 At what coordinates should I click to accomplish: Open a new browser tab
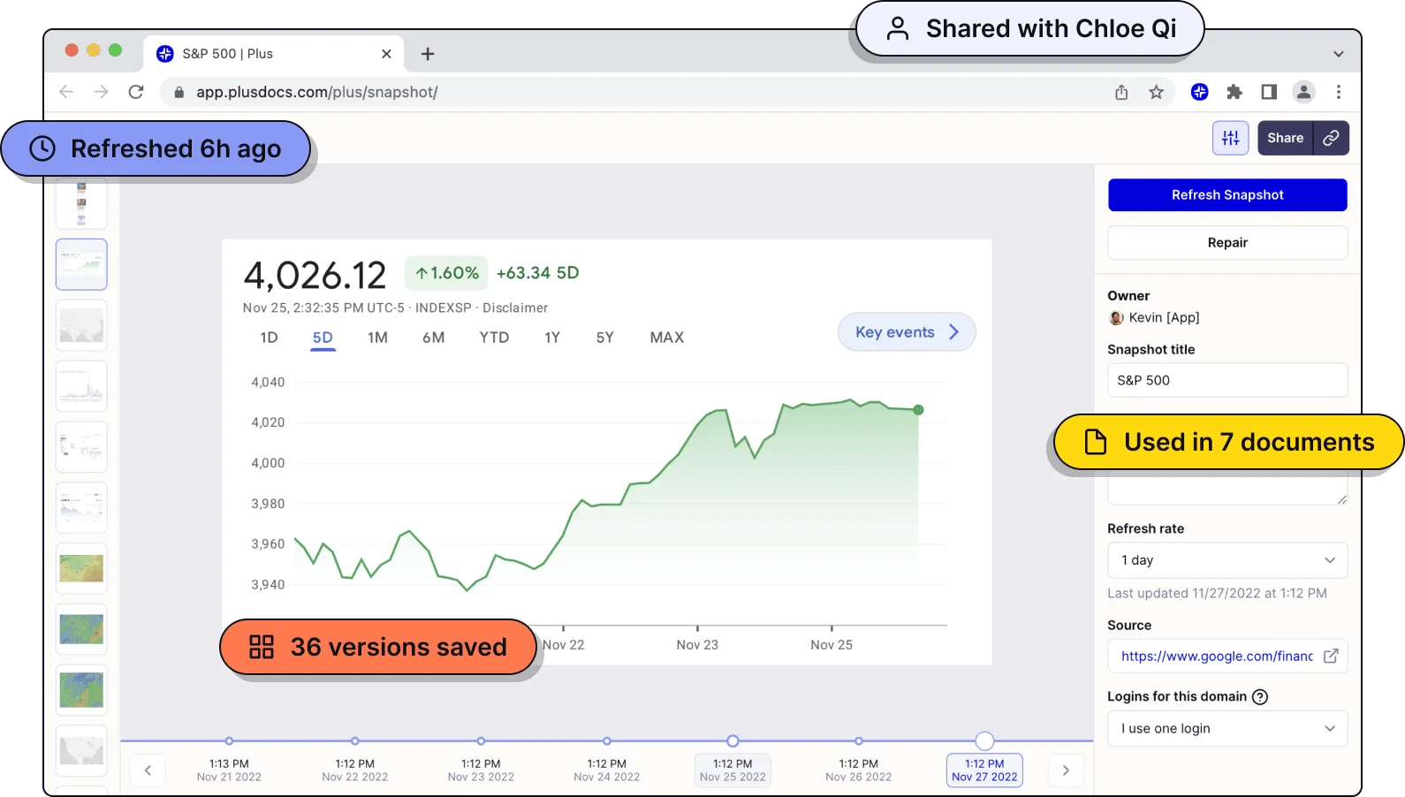pyautogui.click(x=428, y=54)
